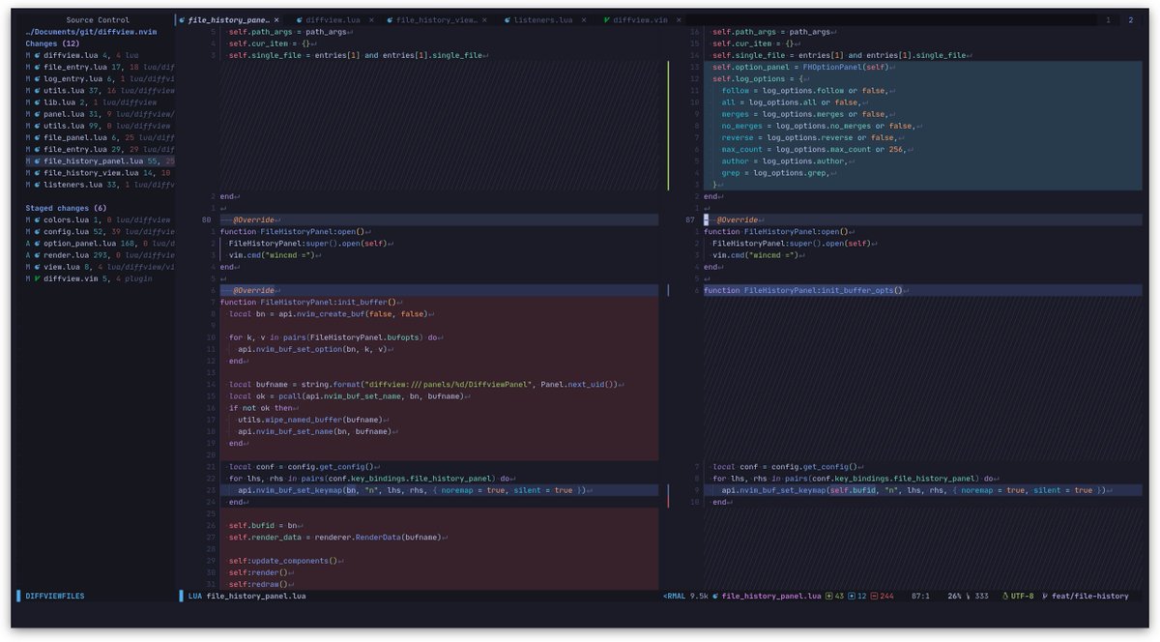Open utils.lua 37, 16 entry

pos(100,90)
